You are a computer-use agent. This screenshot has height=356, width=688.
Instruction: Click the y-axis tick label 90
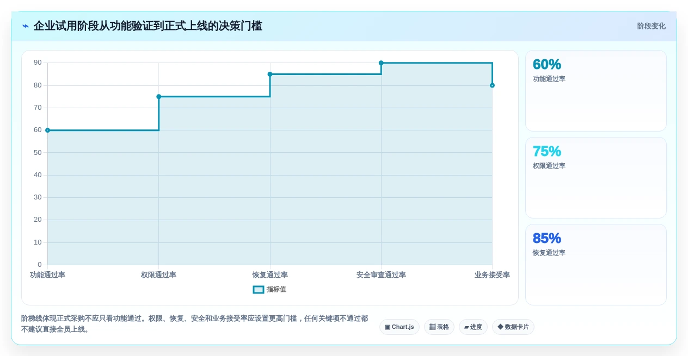click(x=38, y=63)
